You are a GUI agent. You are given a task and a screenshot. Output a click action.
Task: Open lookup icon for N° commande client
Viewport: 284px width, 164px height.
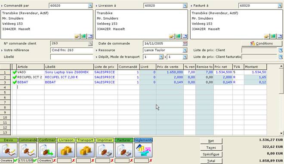point(90,44)
